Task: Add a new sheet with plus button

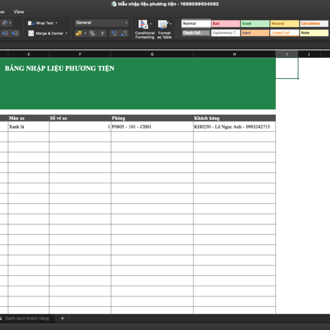Action: [x=63, y=318]
